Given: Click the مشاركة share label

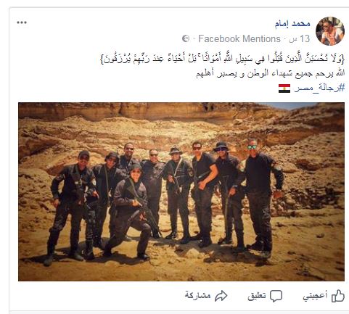Looking at the screenshot, I should (x=197, y=295).
